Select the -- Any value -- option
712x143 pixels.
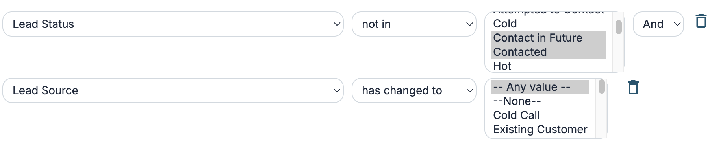tap(540, 87)
